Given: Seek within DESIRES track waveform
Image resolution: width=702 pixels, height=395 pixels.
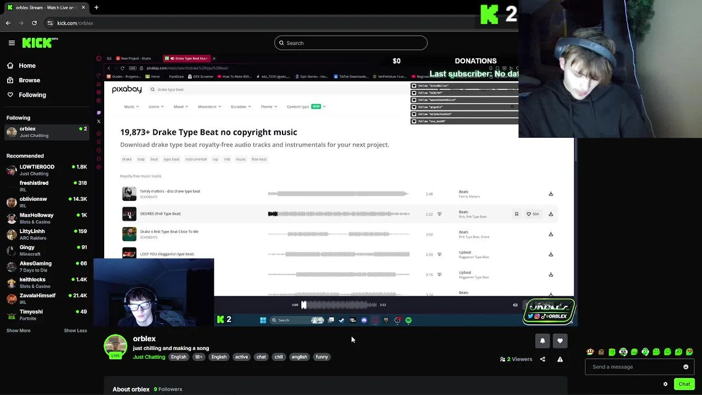Looking at the screenshot, I should [x=338, y=214].
